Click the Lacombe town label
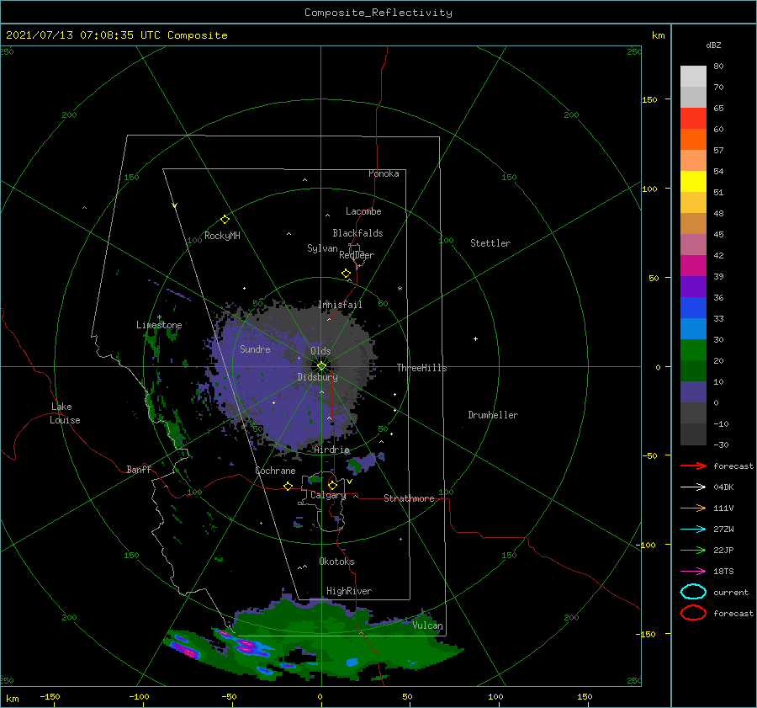 pos(363,211)
